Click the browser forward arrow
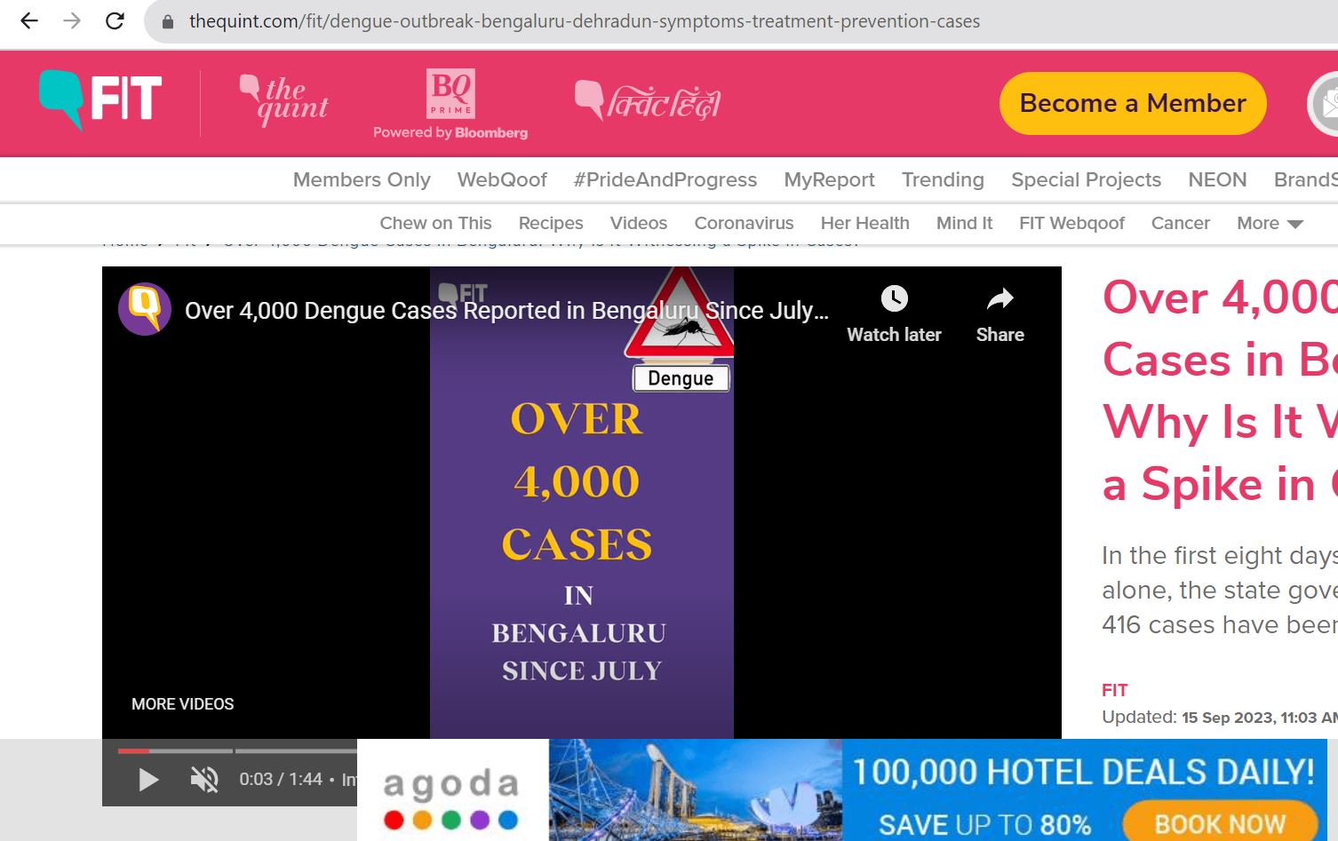Image resolution: width=1338 pixels, height=841 pixels. [x=72, y=20]
